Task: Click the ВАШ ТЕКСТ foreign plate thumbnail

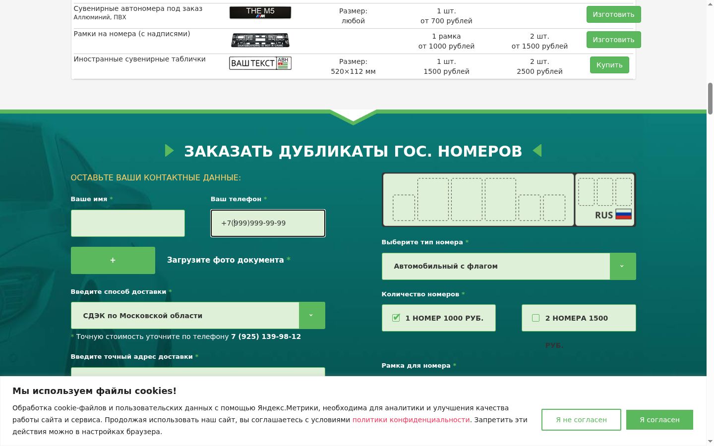Action: pos(260,63)
